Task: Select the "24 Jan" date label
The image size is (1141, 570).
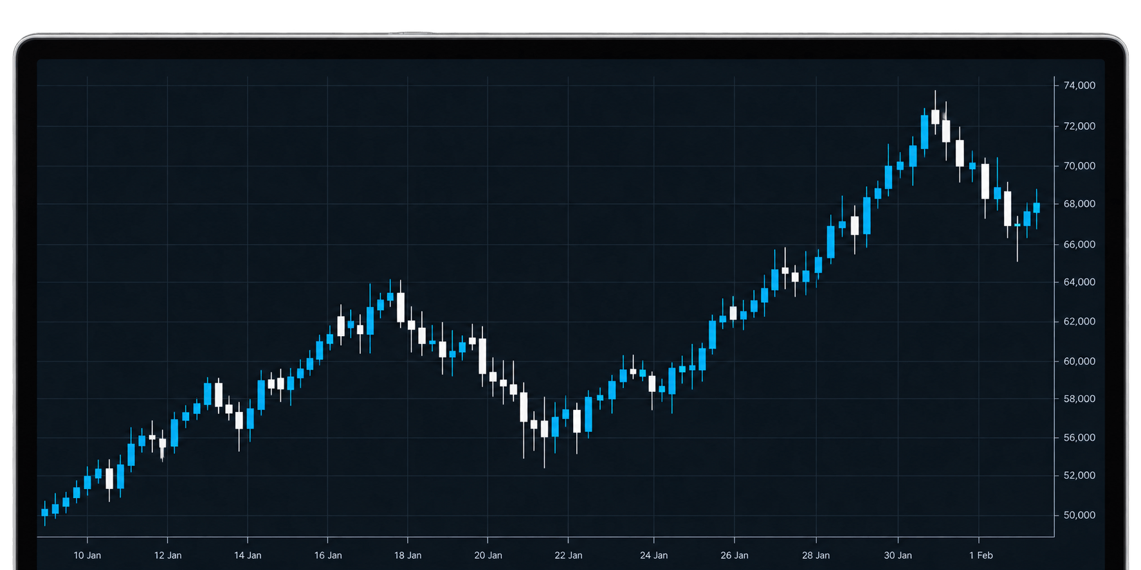Action: coord(654,555)
